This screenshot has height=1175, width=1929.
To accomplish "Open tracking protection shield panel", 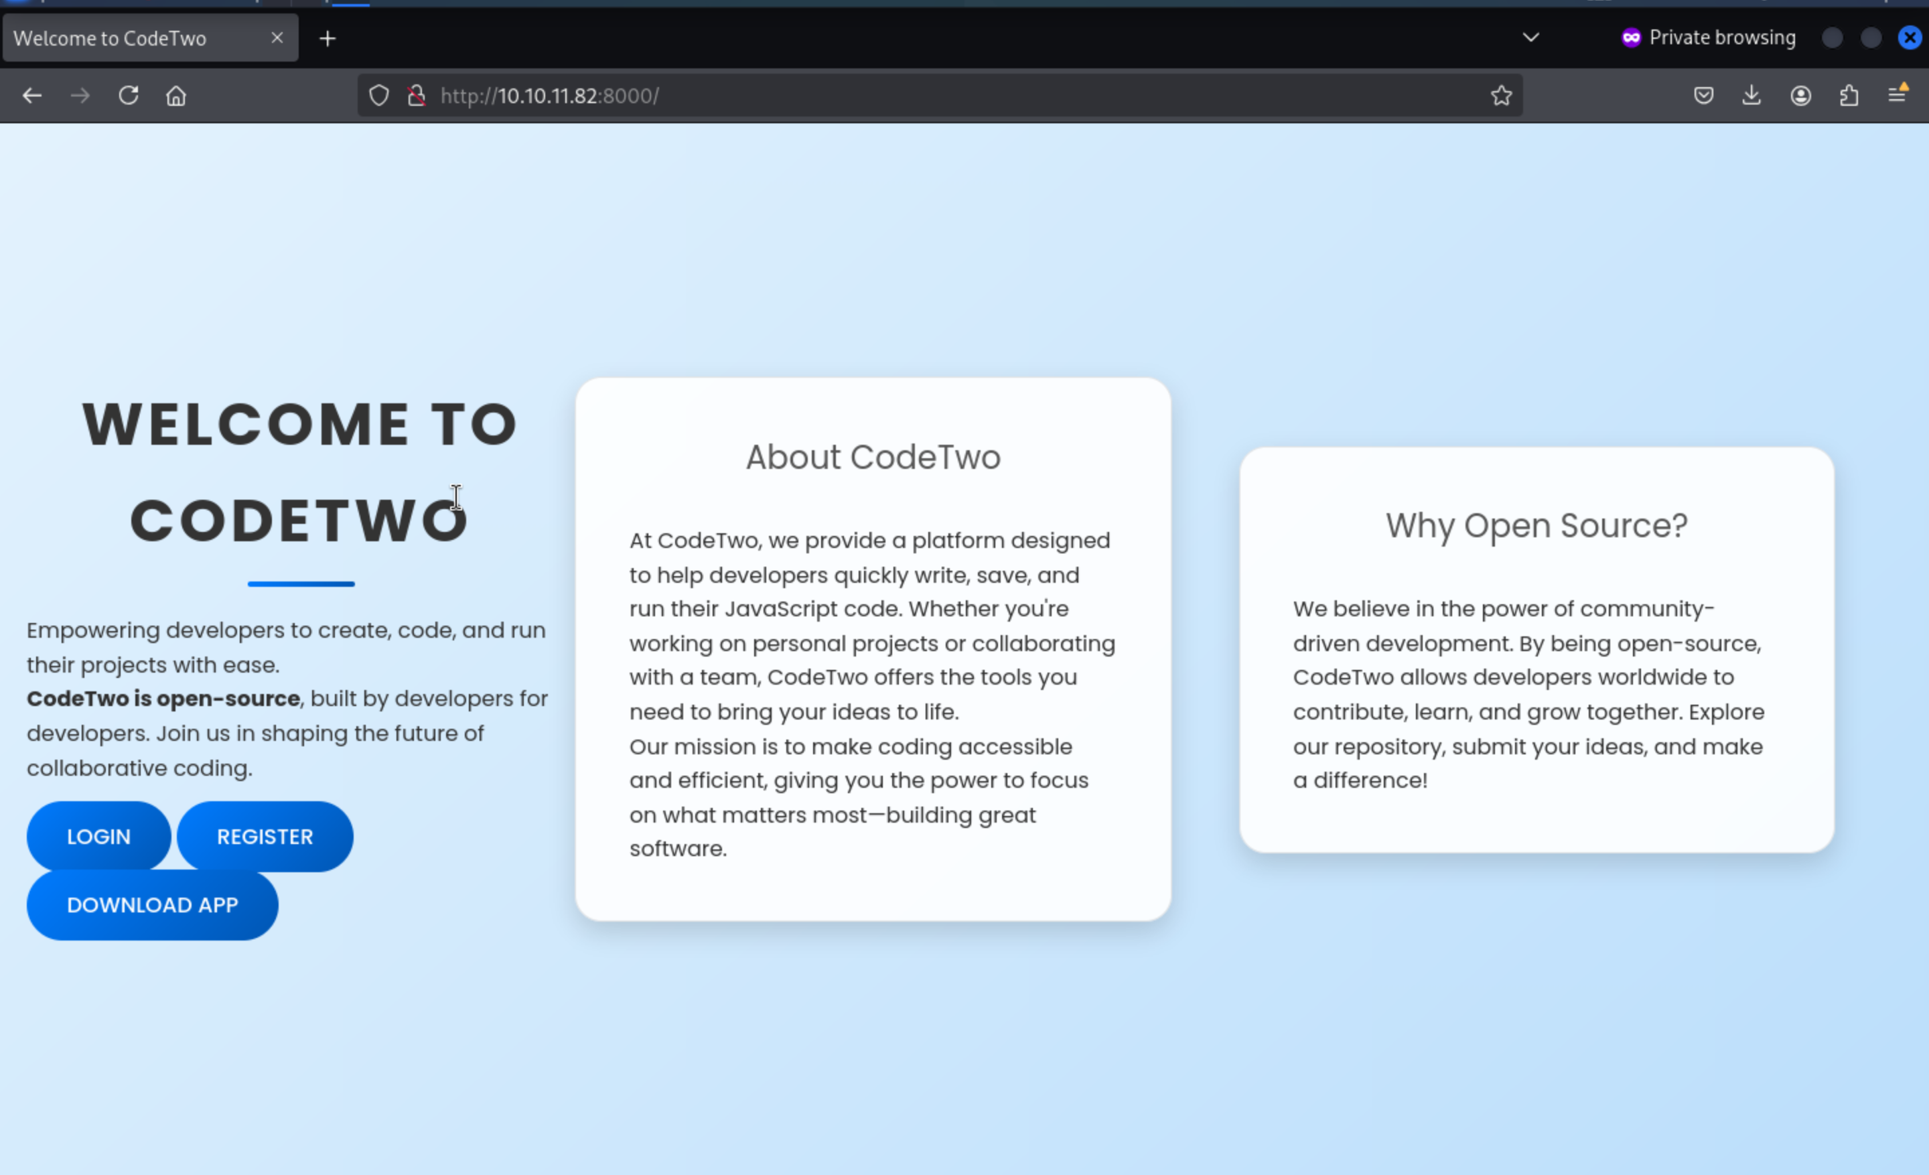I will pyautogui.click(x=379, y=96).
